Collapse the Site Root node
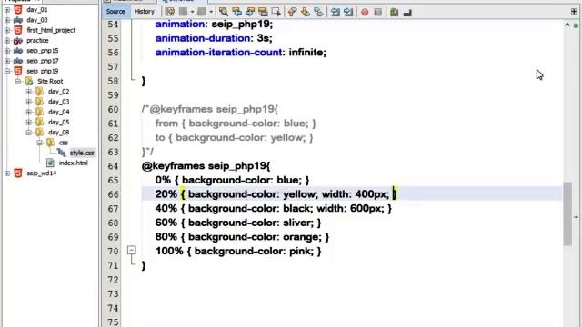Image resolution: width=582 pixels, height=327 pixels. pos(18,81)
